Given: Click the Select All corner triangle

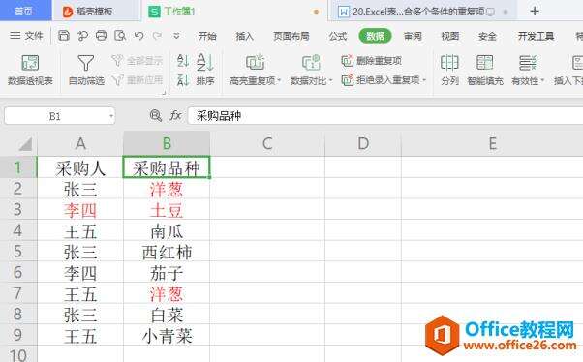Looking at the screenshot, I should (25, 144).
